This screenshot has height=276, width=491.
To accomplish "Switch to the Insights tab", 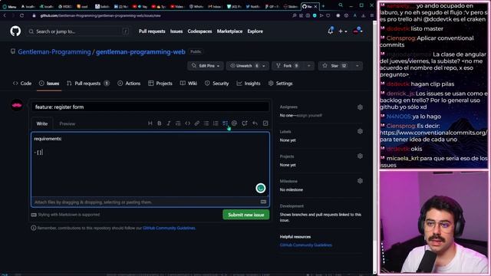I will pyautogui.click(x=249, y=84).
